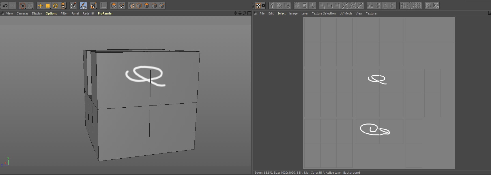This screenshot has width=491, height=175.
Task: Switch to polygon mode orange-top cube
Action: [147, 6]
